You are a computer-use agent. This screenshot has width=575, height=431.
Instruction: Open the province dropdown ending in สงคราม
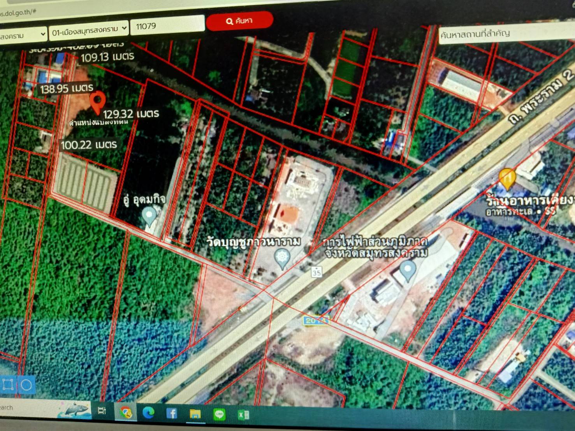(x=23, y=36)
